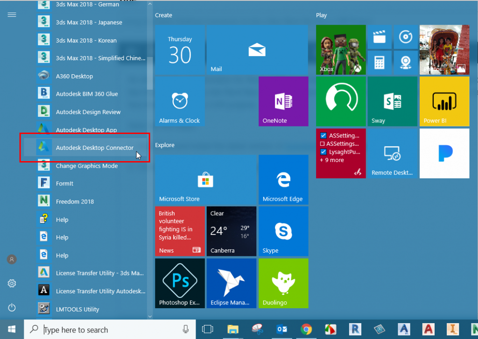Launch Photoshop Express tile
This screenshot has width=478, height=339.
(180, 283)
